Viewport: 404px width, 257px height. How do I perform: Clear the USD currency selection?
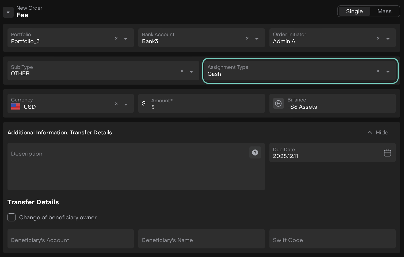pos(116,104)
